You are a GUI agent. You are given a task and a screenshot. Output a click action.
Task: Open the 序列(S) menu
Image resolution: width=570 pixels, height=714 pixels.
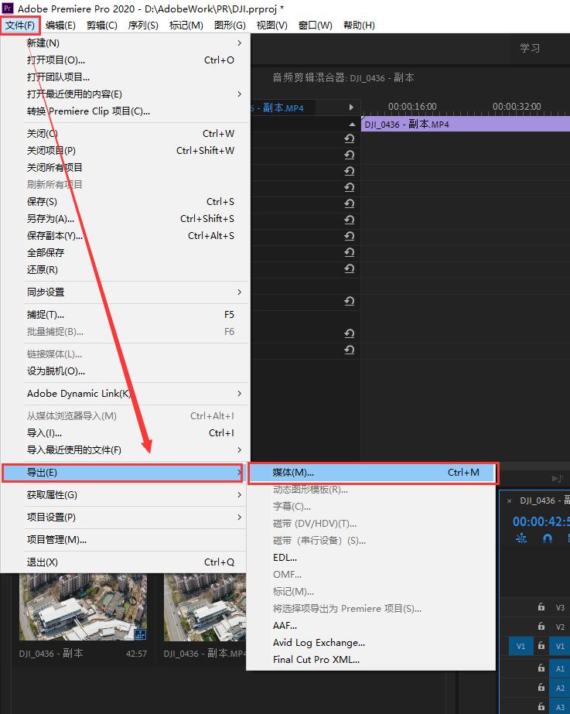pyautogui.click(x=143, y=26)
